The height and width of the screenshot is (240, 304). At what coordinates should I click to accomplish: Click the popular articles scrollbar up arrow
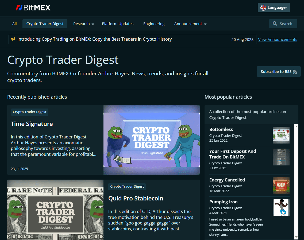pos(296,126)
